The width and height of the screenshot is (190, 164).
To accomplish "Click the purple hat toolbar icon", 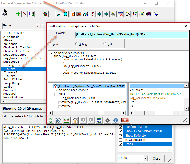I will click(149, 14).
